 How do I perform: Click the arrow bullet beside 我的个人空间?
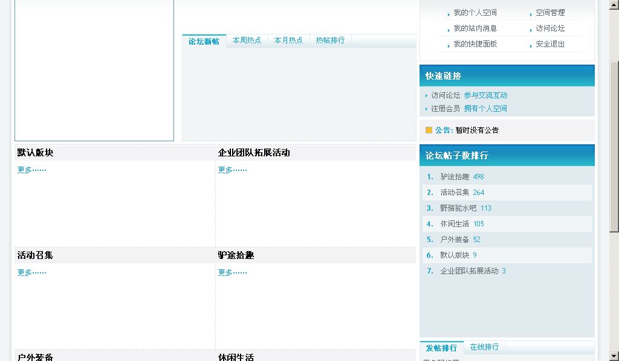(449, 14)
